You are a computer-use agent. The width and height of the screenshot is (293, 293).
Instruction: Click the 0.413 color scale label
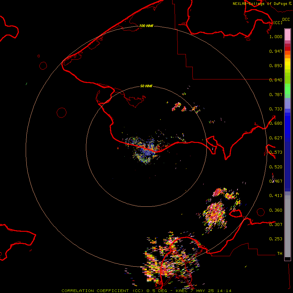coord(276,196)
